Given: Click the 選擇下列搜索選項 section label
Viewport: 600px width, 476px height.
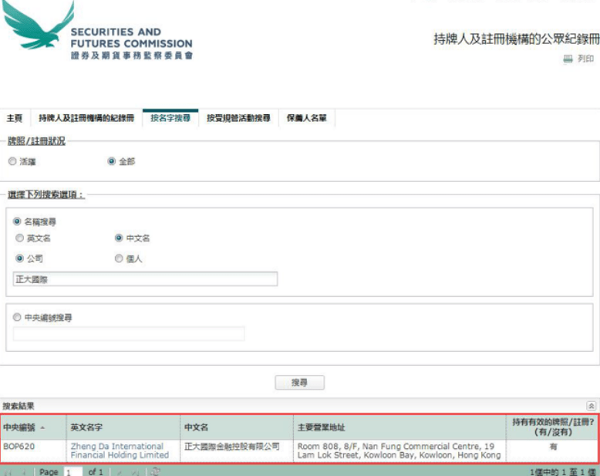Looking at the screenshot, I should (46, 194).
